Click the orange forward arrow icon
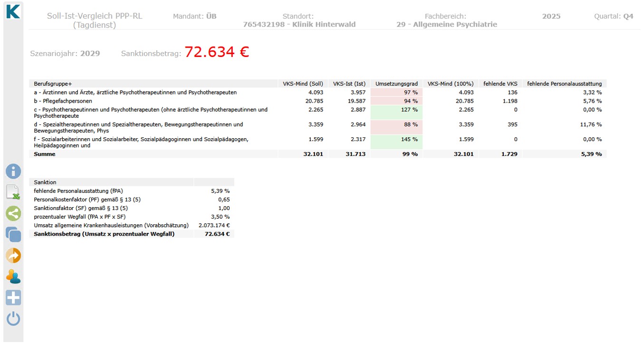Screen dimensions: 643x343 (13, 256)
